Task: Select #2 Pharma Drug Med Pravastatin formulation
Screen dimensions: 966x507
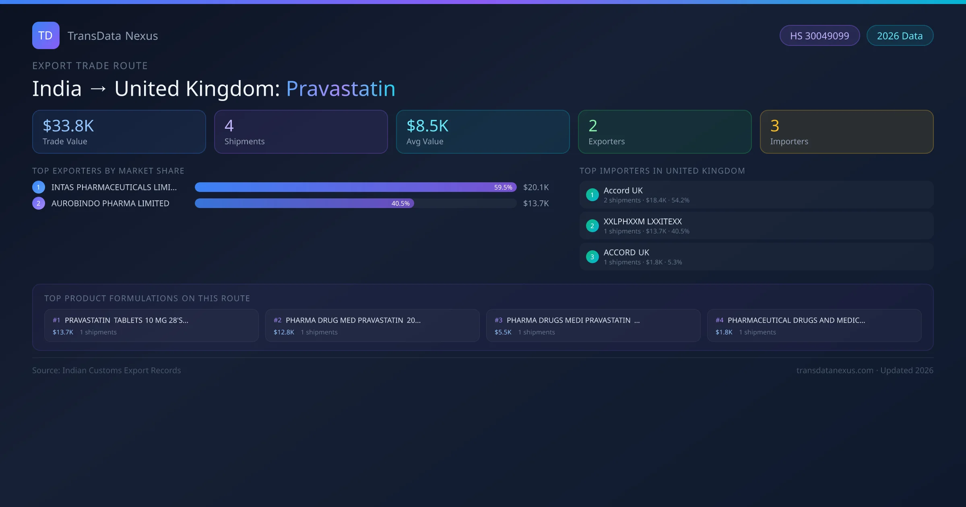Action: tap(372, 326)
